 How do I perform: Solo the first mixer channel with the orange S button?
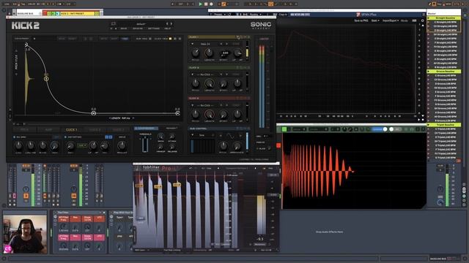click(x=26, y=196)
